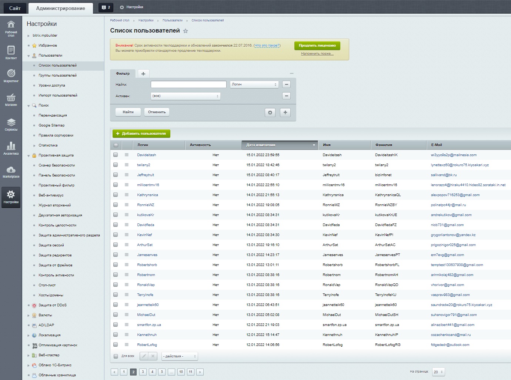Check the Jamesenves row checkbox

[x=116, y=255]
